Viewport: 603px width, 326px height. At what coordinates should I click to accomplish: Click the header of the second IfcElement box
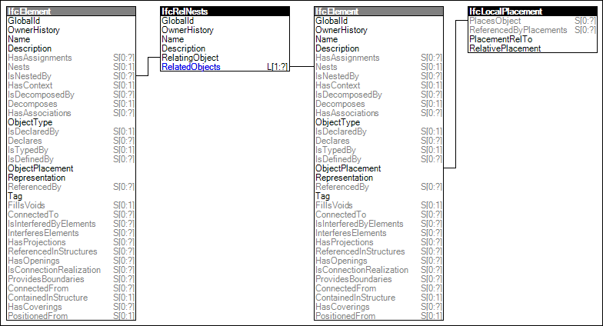tap(378, 12)
